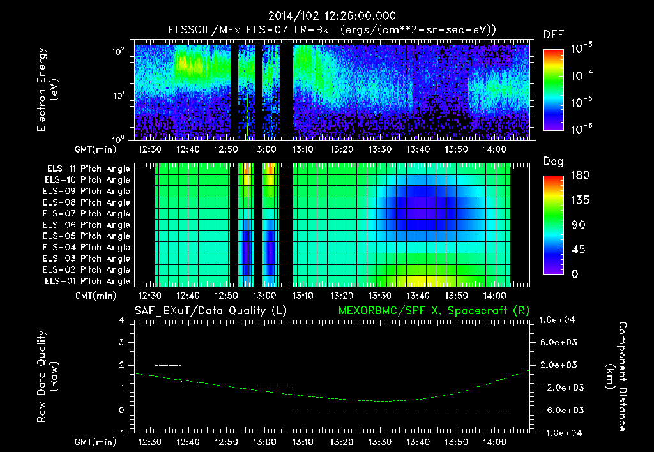Click the 135 value on Deg scale

click(x=580, y=200)
